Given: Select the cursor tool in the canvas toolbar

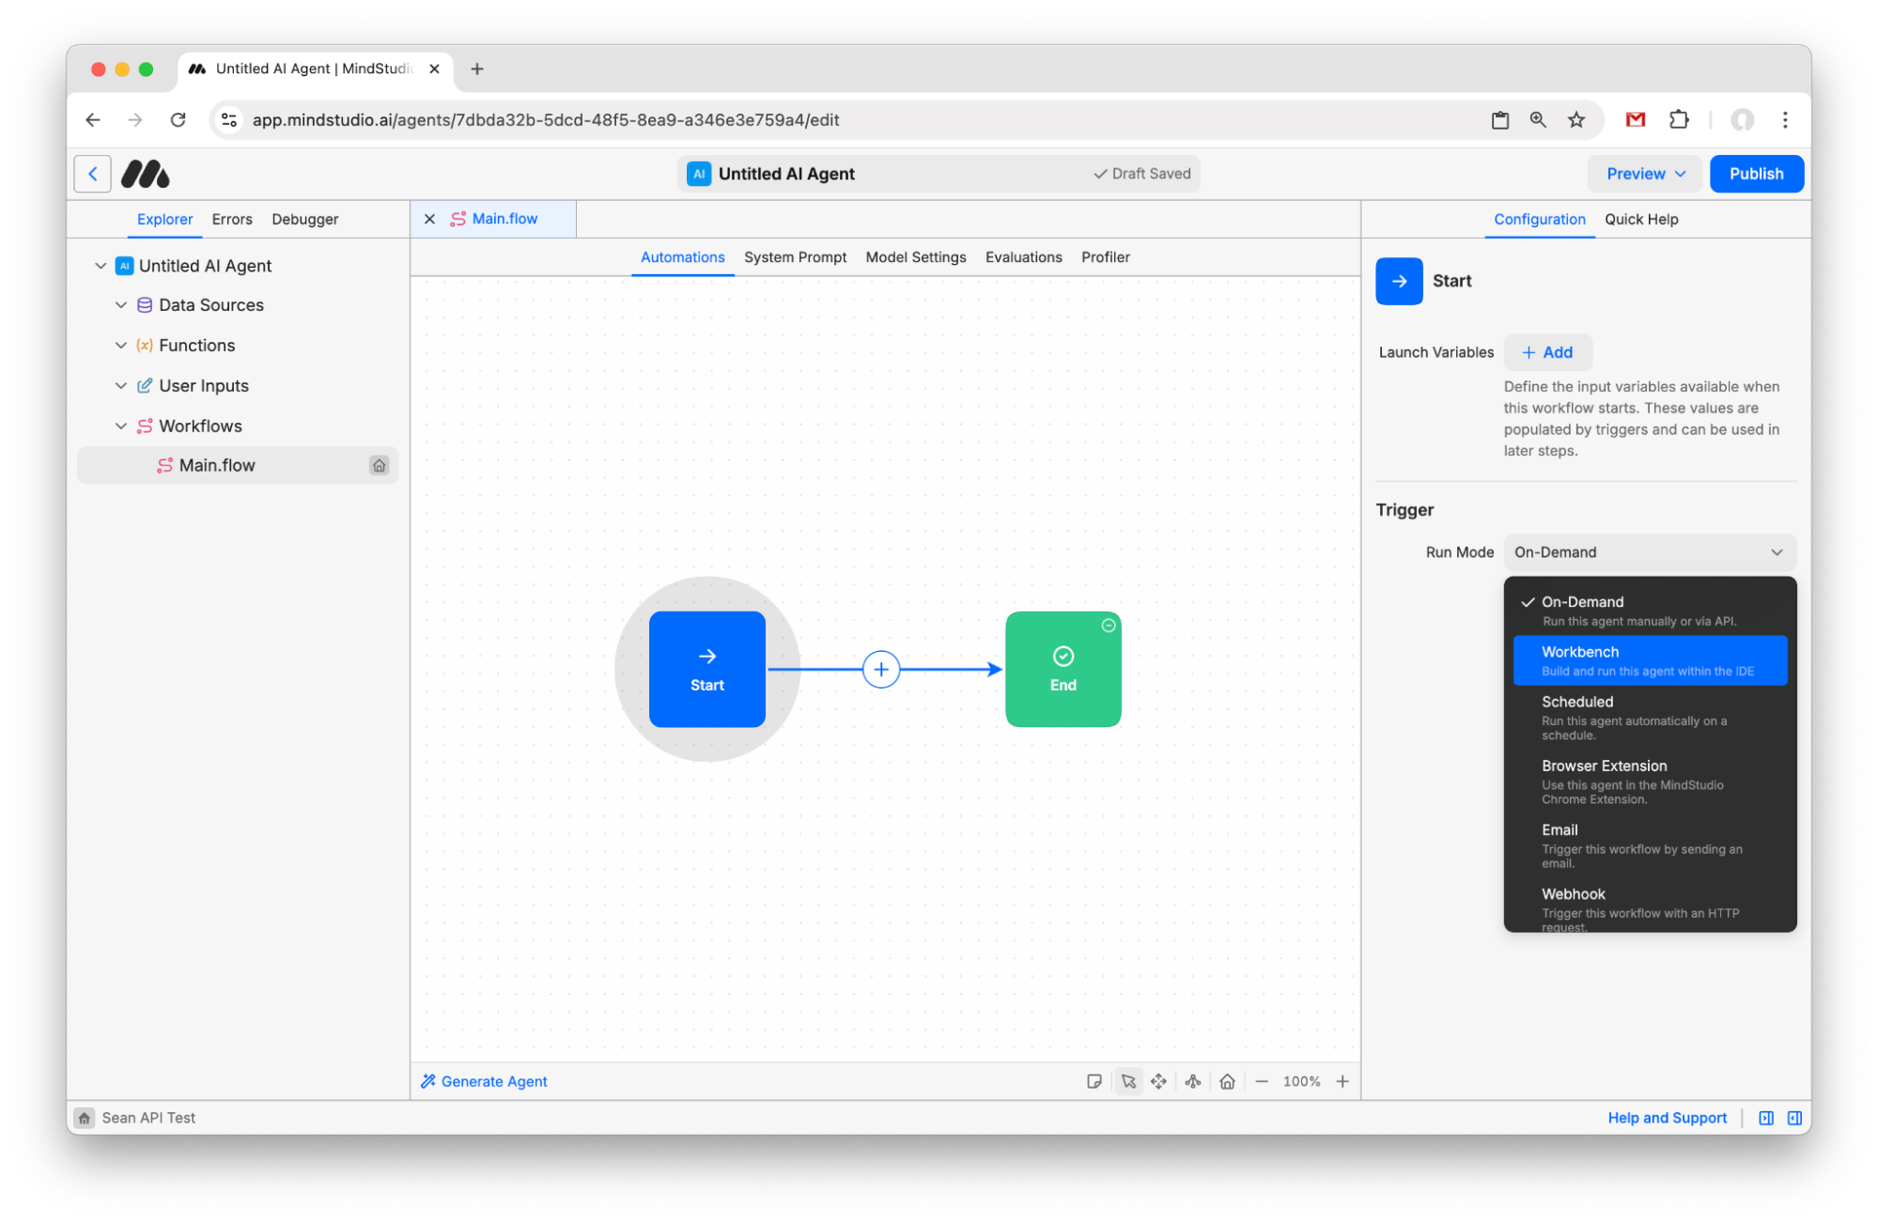Looking at the screenshot, I should click(x=1128, y=1081).
